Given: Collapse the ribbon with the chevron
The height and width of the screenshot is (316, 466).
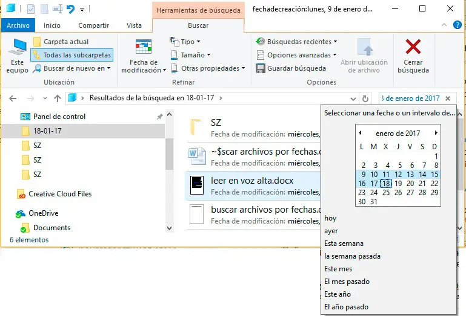Looking at the screenshot, I should pos(444,25).
